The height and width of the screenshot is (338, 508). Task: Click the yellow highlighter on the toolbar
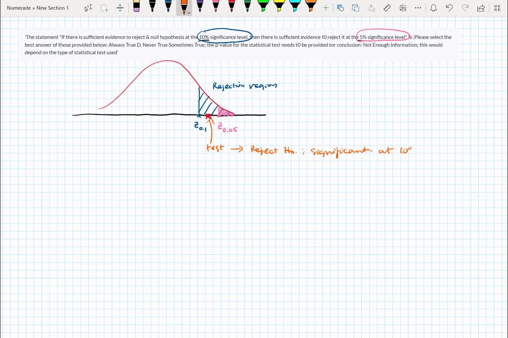tap(280, 6)
